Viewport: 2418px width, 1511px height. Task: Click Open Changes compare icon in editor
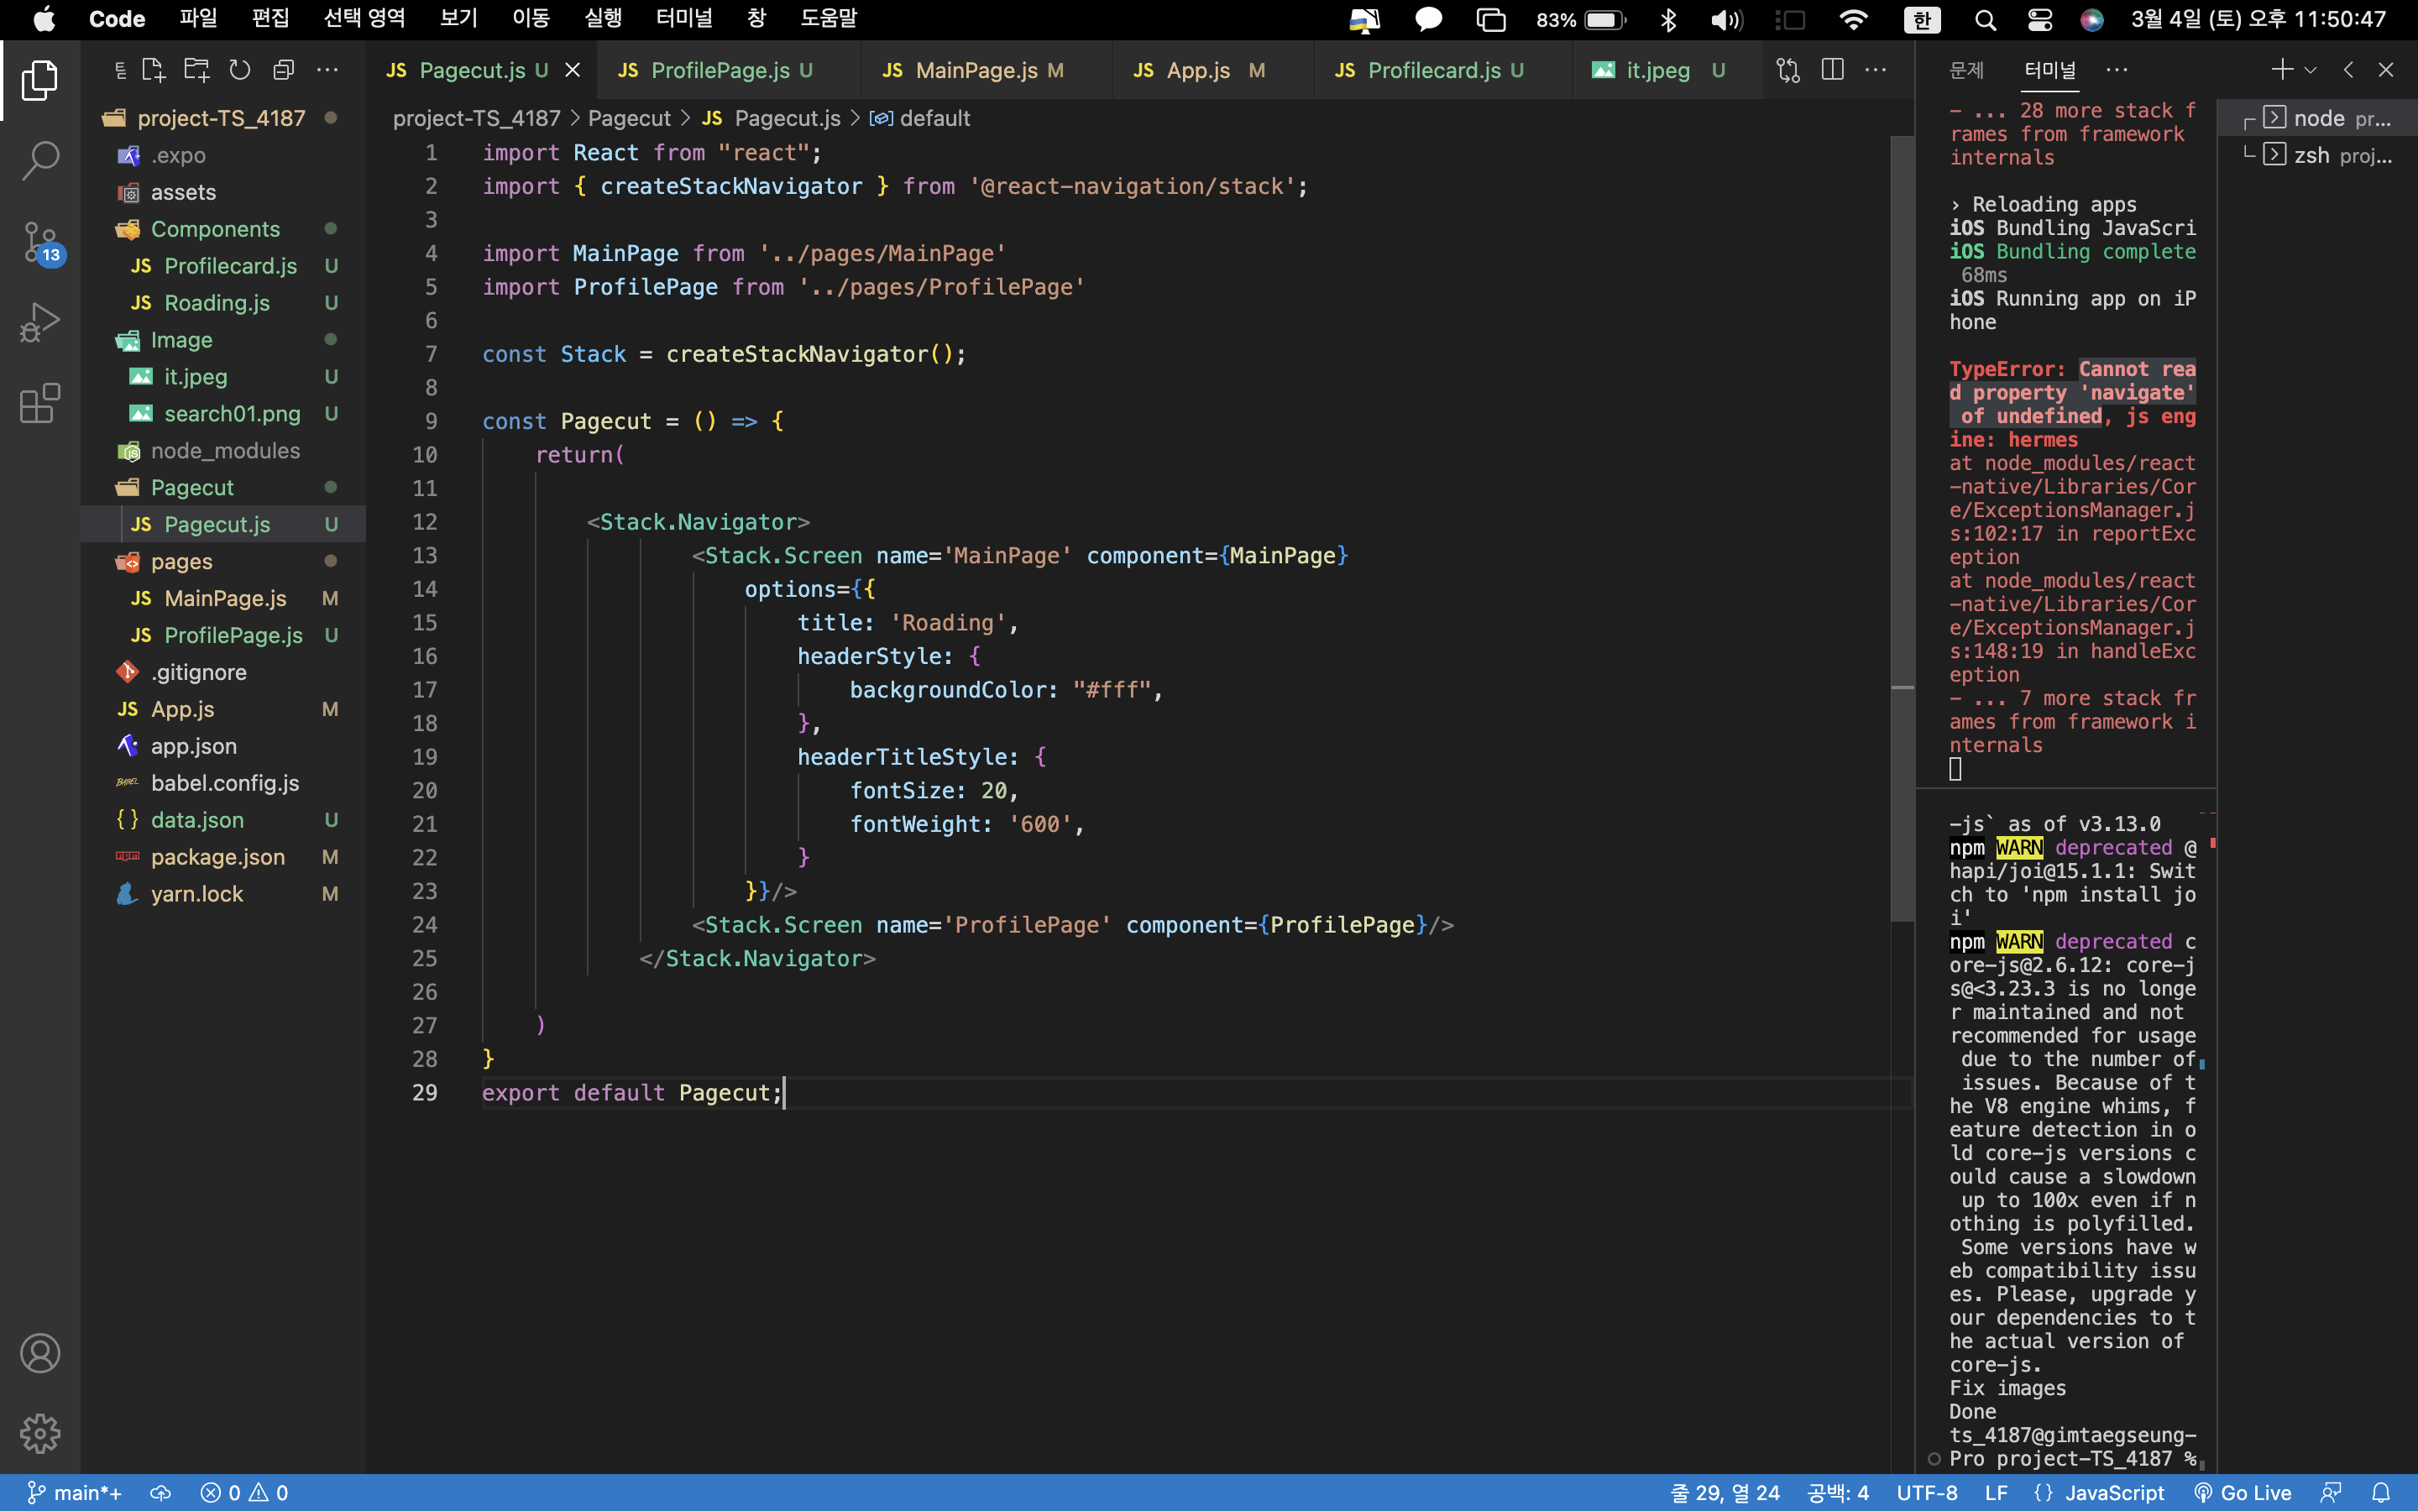point(1787,70)
